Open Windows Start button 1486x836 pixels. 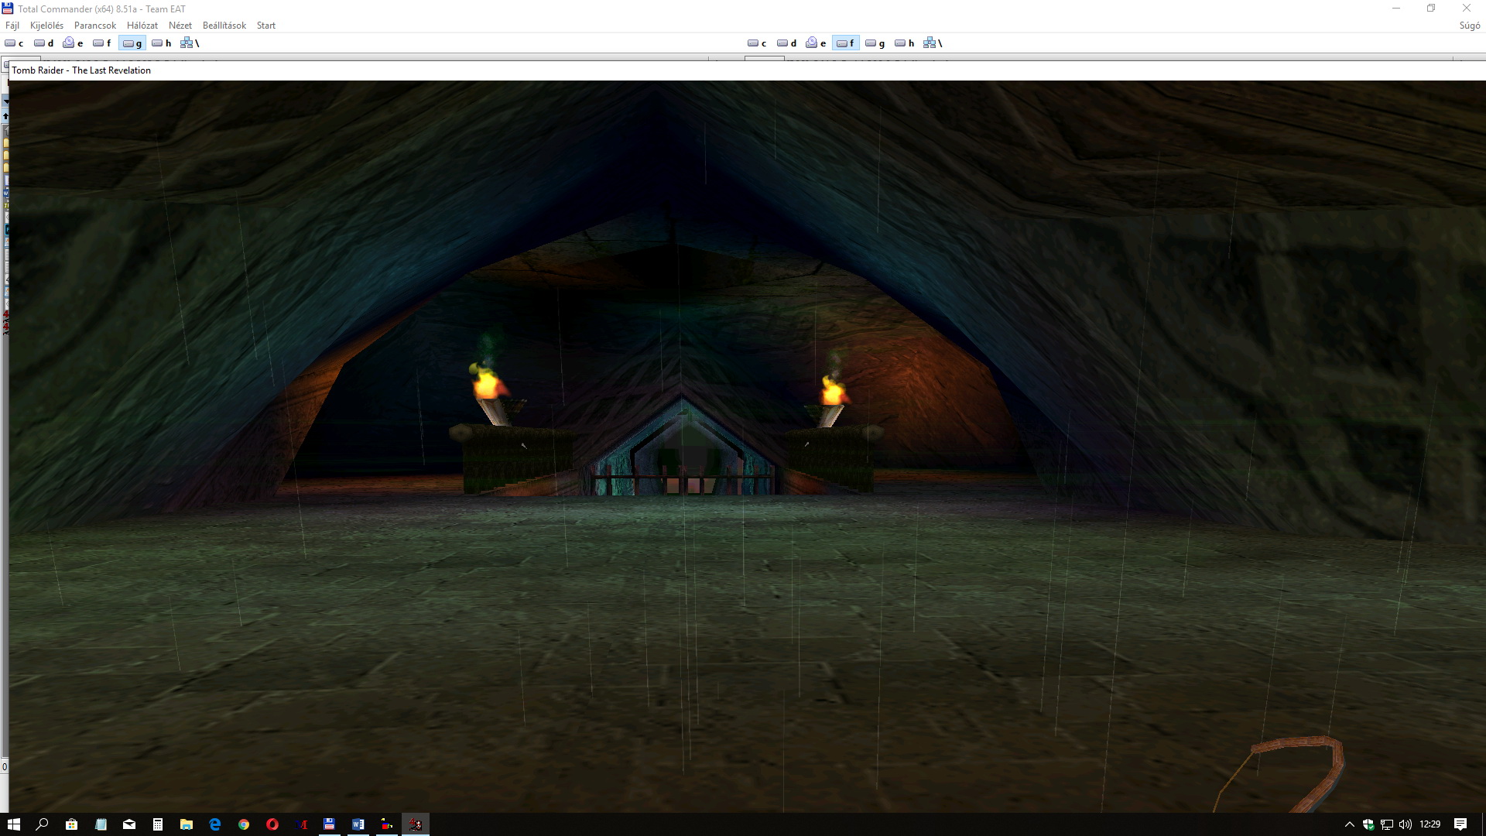point(13,824)
